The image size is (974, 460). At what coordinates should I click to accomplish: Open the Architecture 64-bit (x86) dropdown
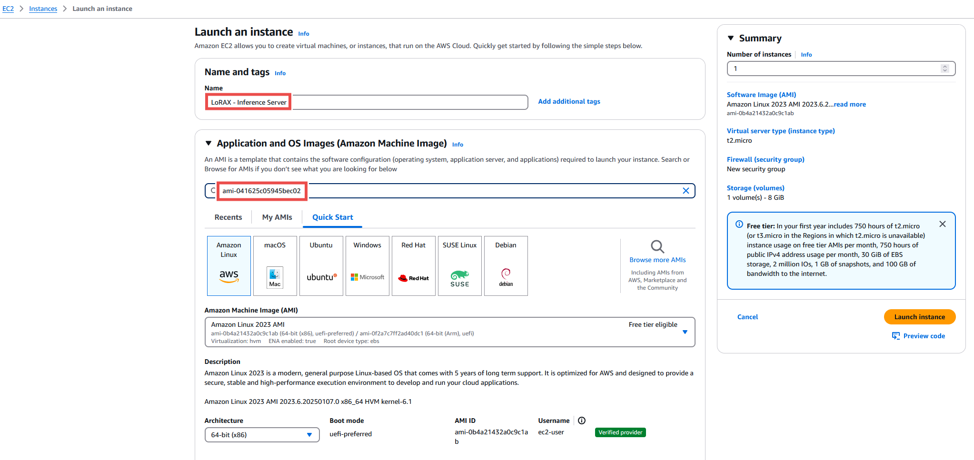pos(262,435)
